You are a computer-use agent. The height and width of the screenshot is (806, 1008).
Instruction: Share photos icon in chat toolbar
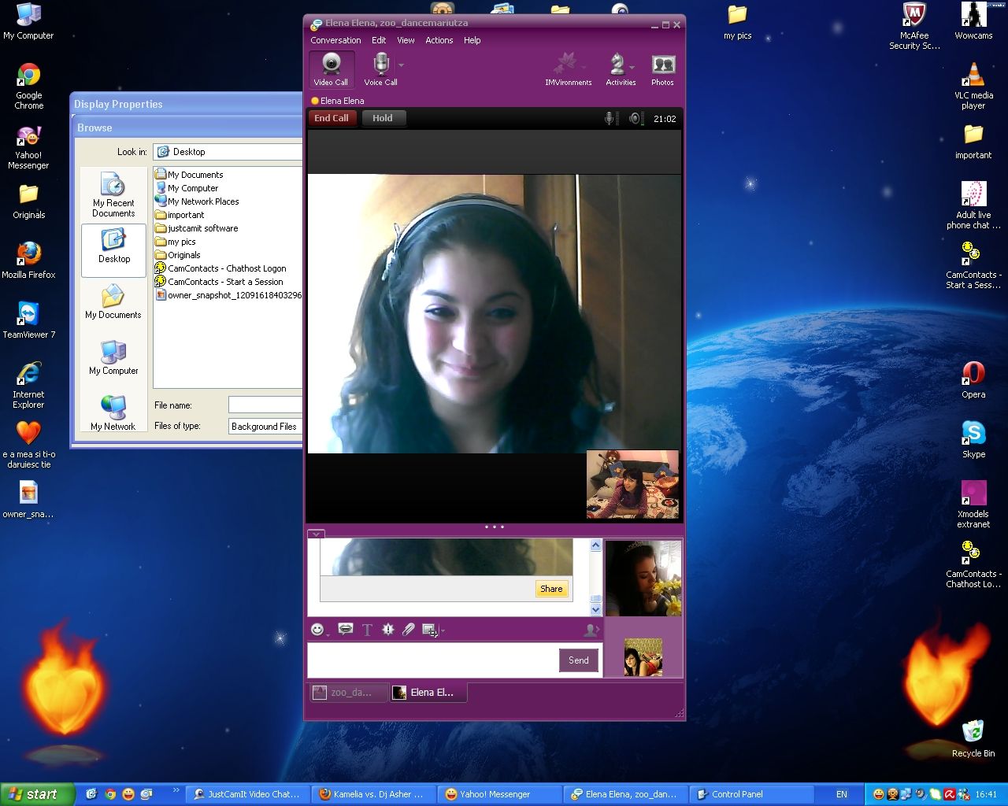click(429, 630)
